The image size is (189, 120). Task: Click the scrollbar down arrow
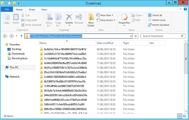[186, 112]
